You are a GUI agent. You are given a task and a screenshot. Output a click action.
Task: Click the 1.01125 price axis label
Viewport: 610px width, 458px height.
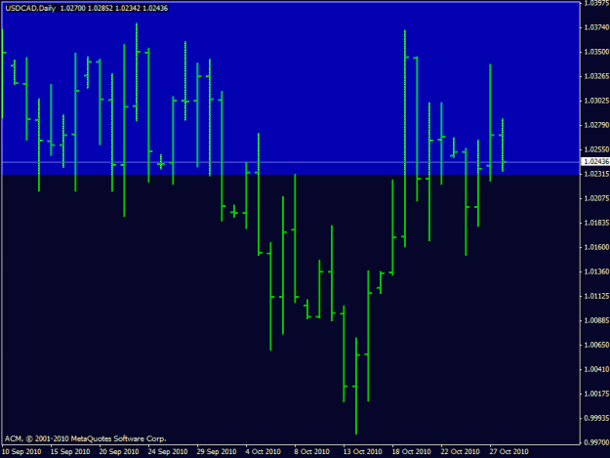596,296
